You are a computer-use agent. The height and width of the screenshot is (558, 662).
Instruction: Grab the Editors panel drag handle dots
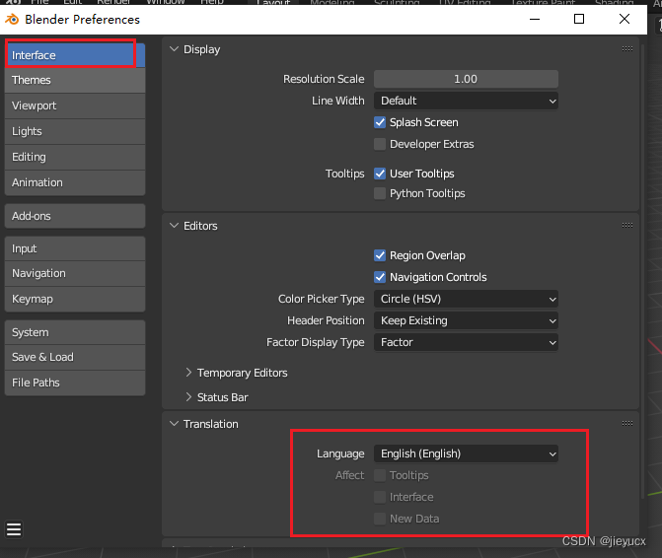click(x=626, y=225)
